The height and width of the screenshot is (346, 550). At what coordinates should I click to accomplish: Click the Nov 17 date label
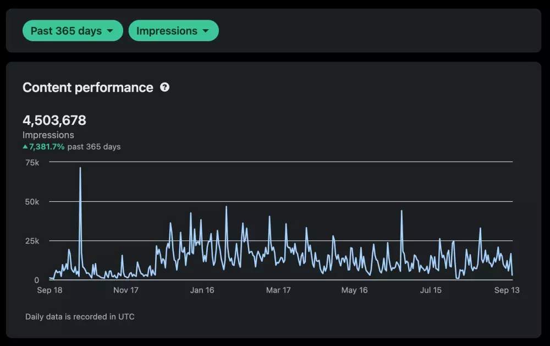125,290
